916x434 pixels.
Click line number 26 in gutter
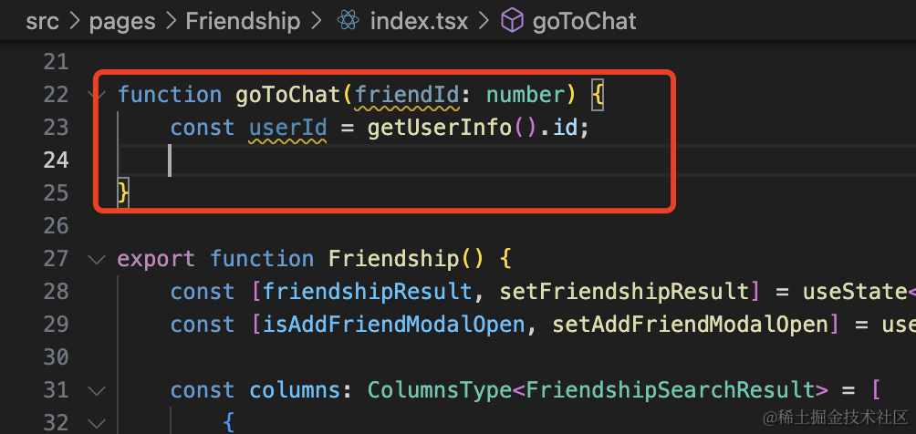[x=56, y=226]
